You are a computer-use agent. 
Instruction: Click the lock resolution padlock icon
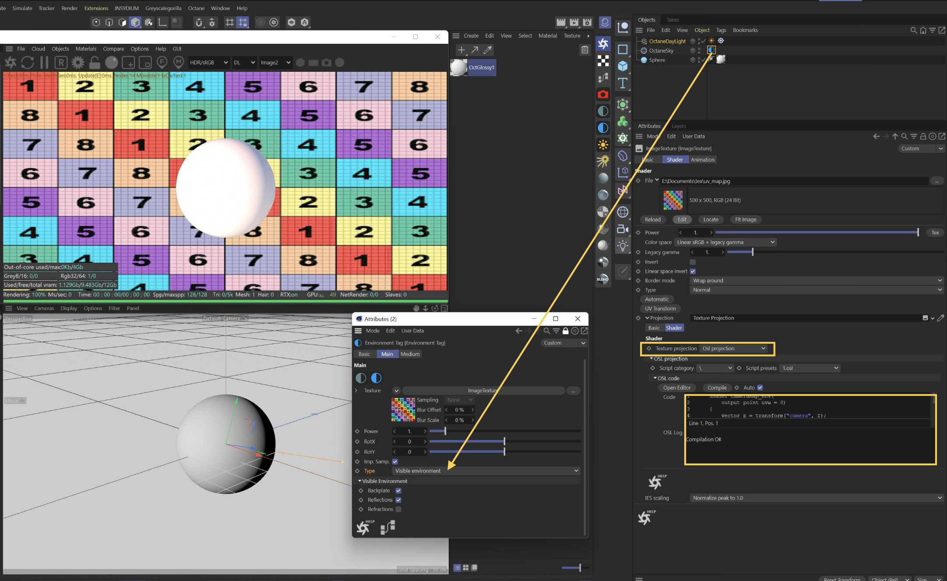click(95, 63)
